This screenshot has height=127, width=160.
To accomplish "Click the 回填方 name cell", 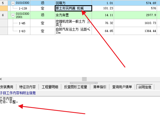I will tap(73, 3).
